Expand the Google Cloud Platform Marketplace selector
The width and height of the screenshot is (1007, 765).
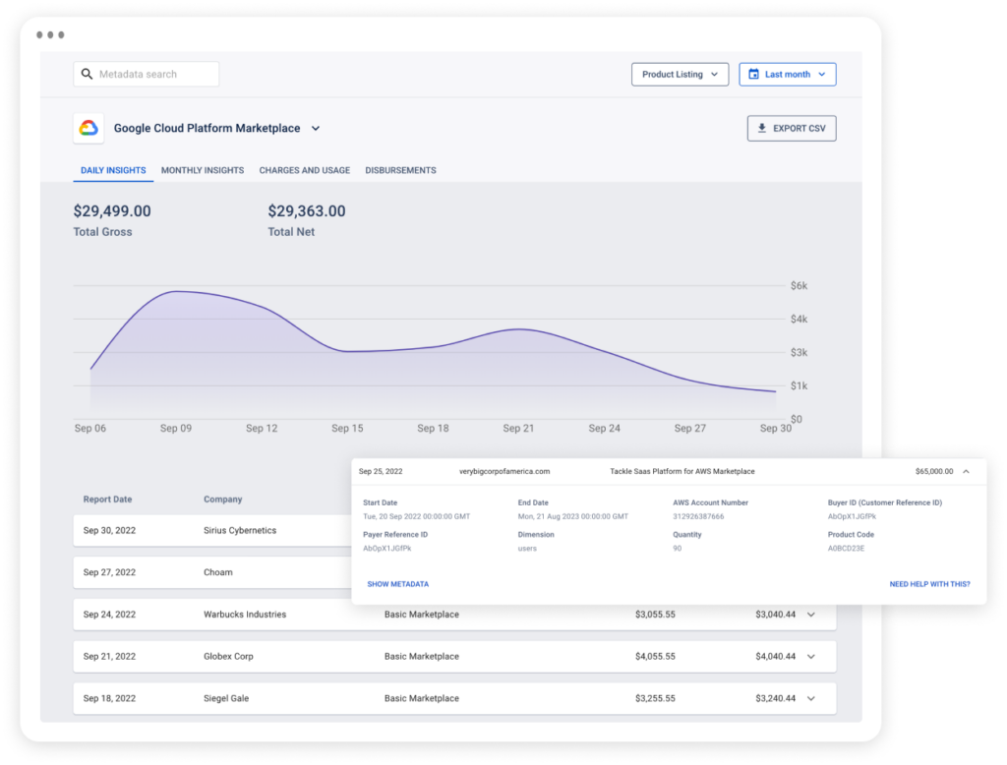316,128
